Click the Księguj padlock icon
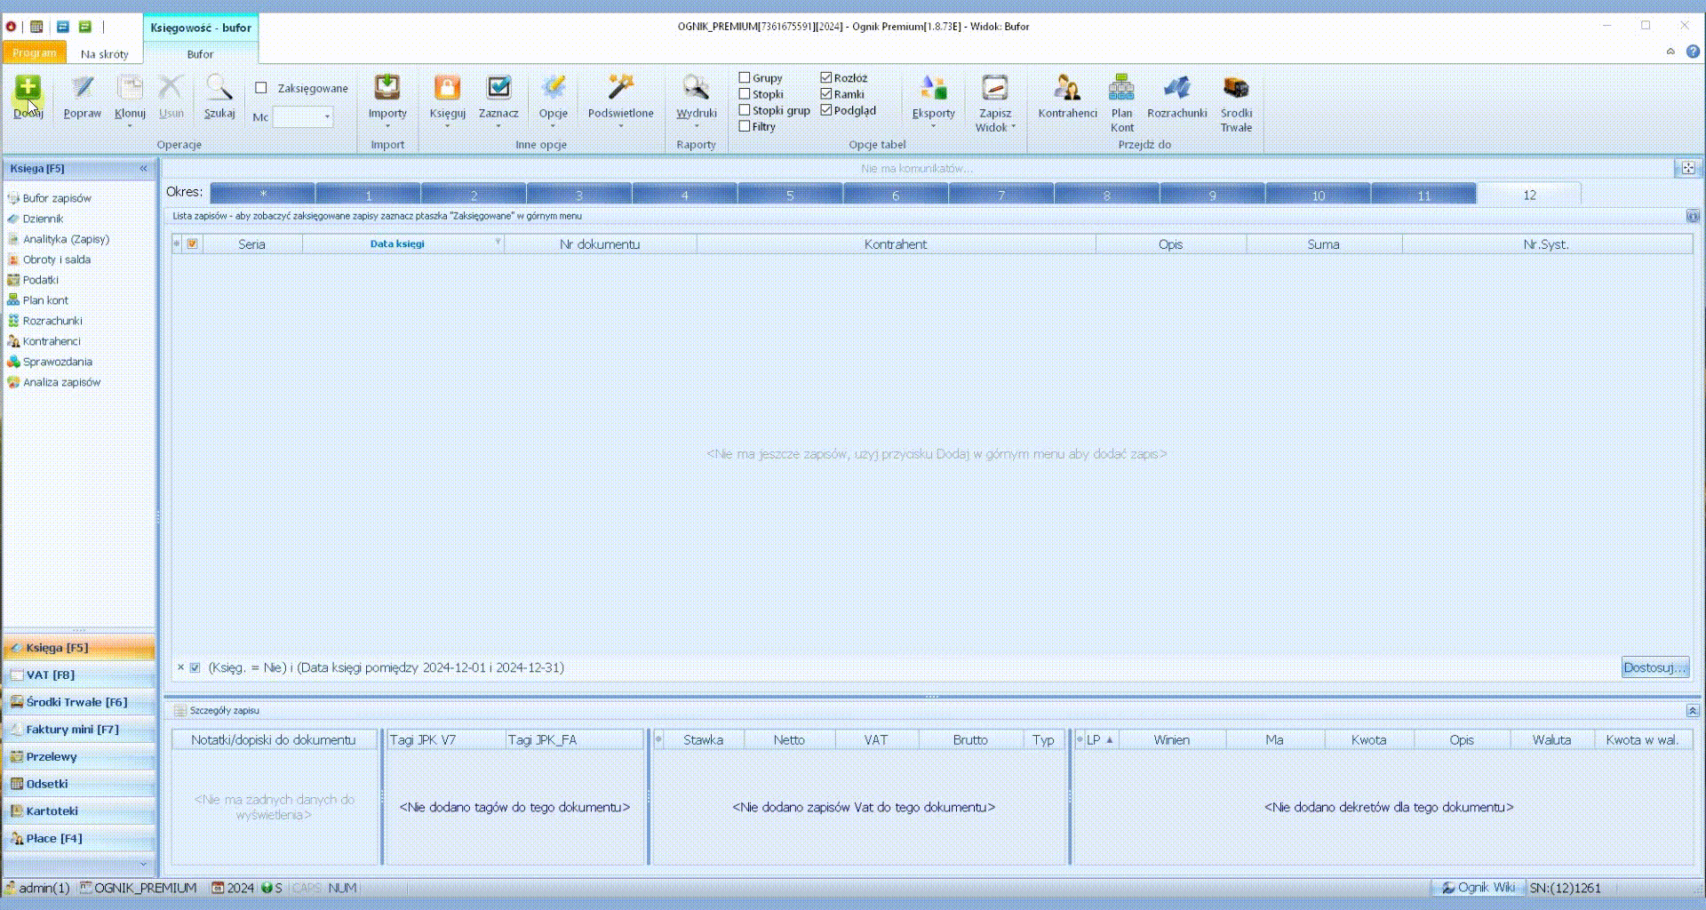This screenshot has width=1706, height=910. (x=447, y=88)
